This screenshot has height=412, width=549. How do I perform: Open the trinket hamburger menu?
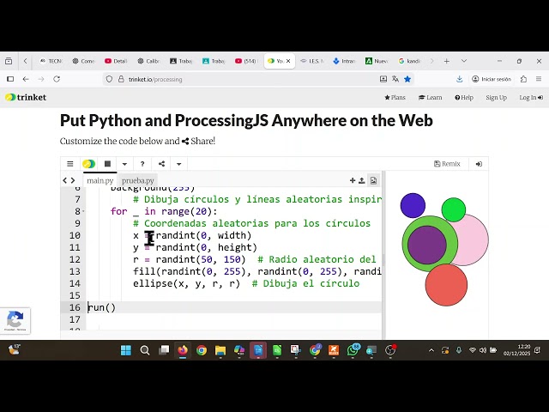(70, 164)
